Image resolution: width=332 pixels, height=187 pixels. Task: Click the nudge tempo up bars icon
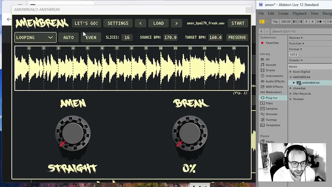300,22
